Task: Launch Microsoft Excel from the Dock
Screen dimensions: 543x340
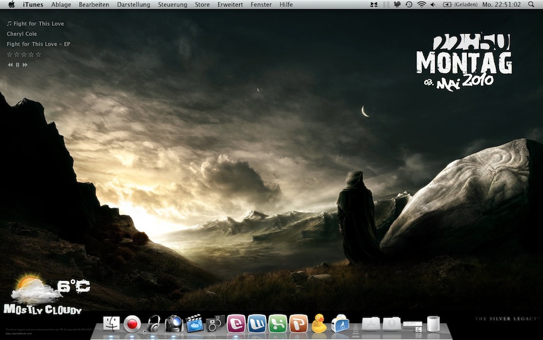Action: point(278,324)
